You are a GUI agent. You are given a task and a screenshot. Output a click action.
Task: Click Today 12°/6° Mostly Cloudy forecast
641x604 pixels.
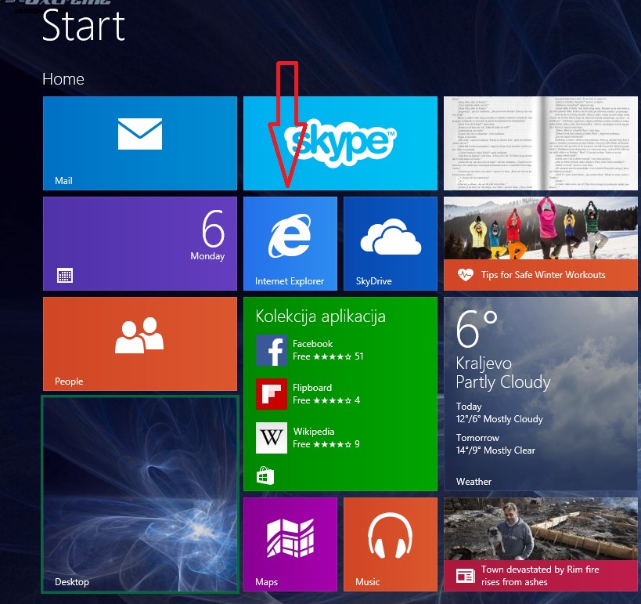coord(499,413)
